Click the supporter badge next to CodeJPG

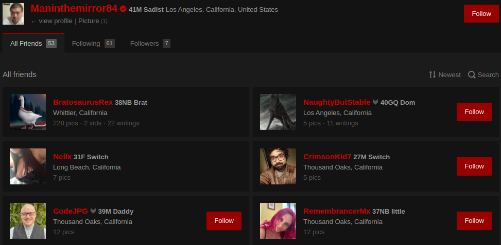pyautogui.click(x=93, y=211)
